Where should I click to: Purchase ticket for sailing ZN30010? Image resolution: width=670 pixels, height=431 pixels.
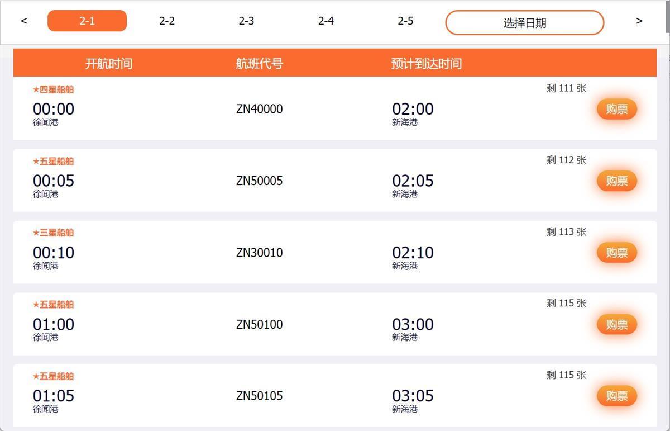[616, 253]
